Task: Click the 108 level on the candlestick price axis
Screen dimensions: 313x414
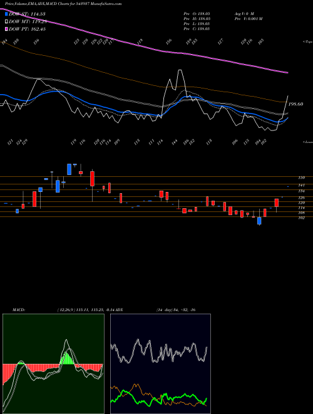Action: click(301, 213)
